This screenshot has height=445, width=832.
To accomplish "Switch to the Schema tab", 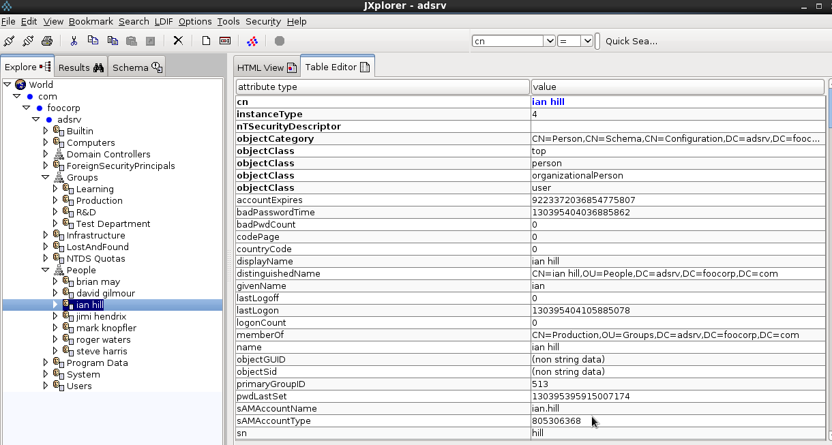I will [137, 67].
